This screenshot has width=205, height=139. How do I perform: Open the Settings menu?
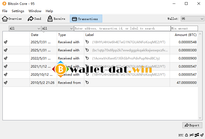pos(18,11)
